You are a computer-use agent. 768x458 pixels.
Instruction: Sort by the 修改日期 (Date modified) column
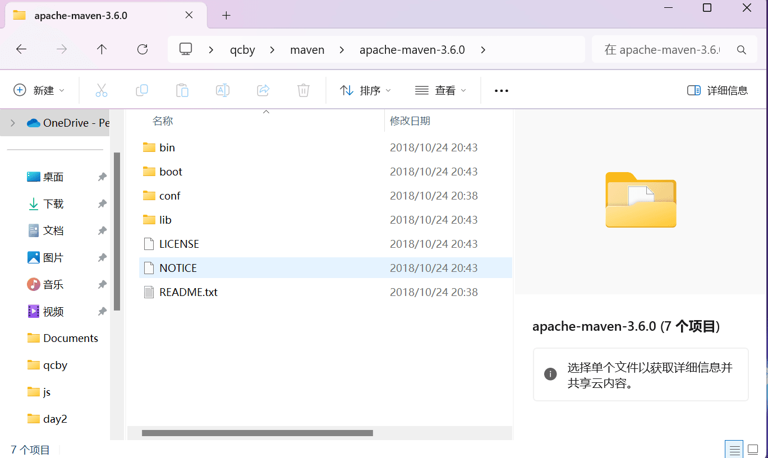pos(410,121)
